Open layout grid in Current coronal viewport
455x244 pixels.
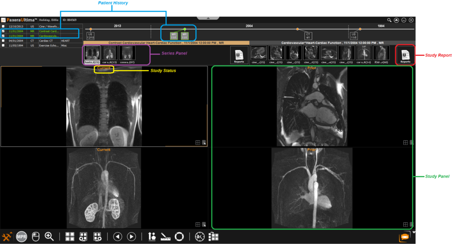click(197, 142)
